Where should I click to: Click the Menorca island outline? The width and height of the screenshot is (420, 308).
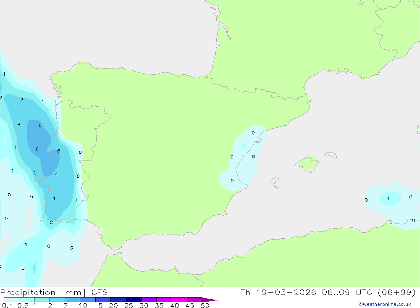click(331, 155)
